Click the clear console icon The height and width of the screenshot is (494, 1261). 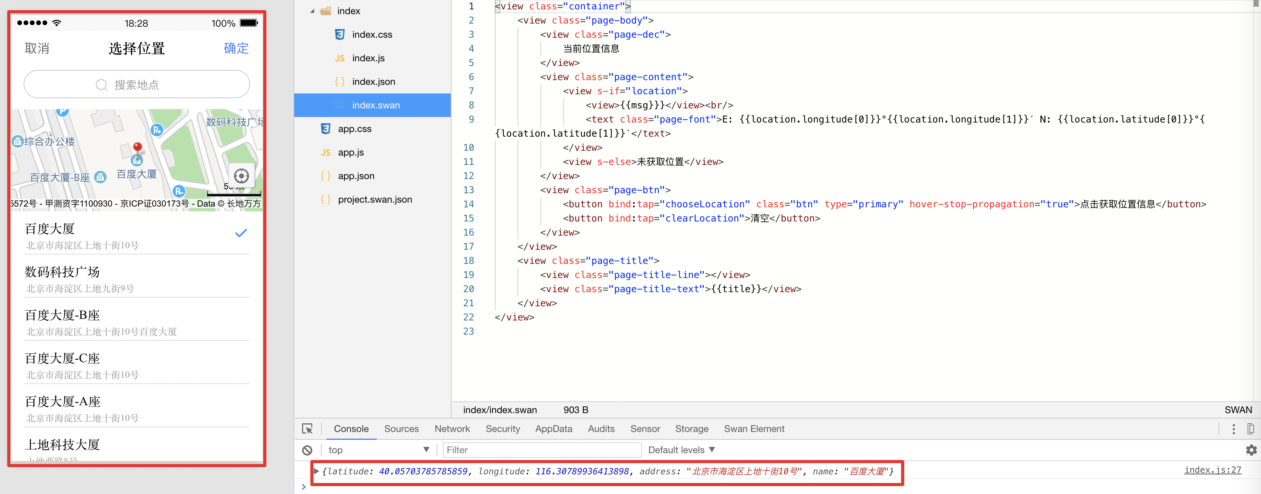pos(308,450)
